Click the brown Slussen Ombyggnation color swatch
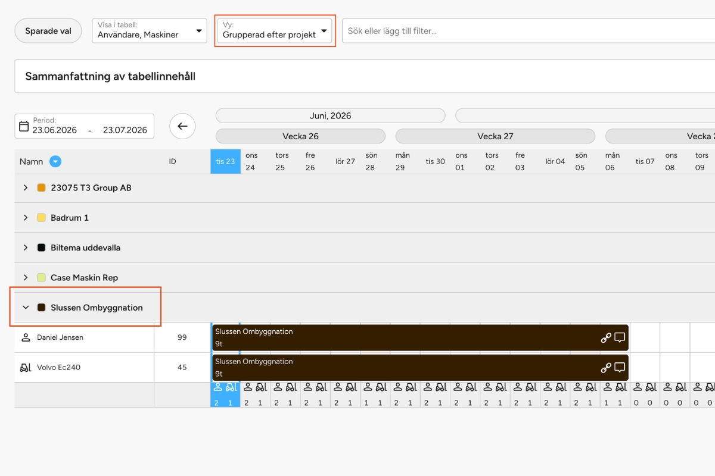The width and height of the screenshot is (715, 476). pos(41,308)
